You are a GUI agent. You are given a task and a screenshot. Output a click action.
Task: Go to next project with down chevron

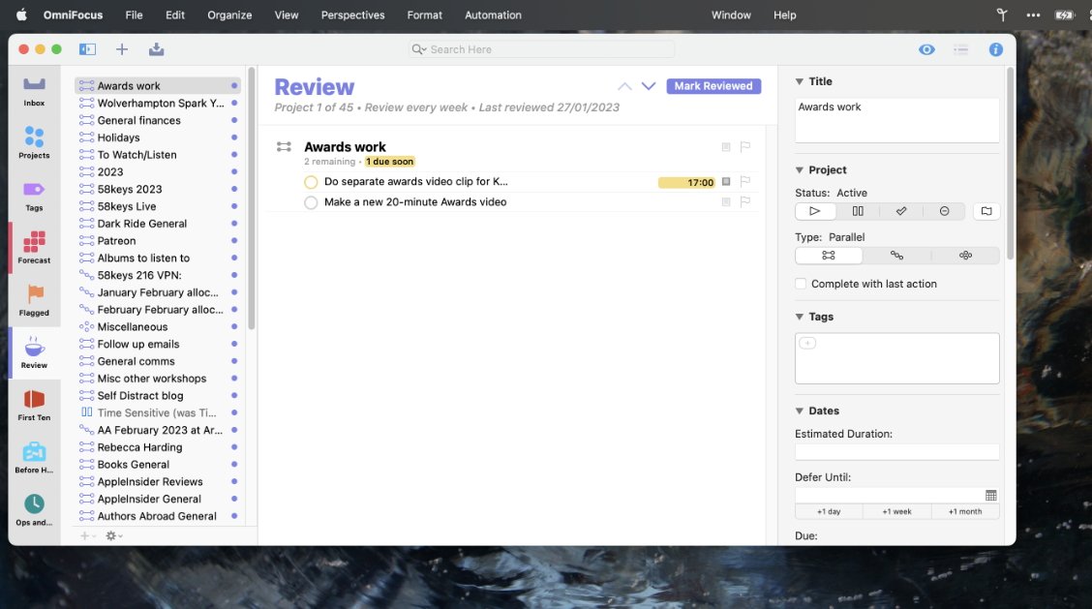[649, 86]
